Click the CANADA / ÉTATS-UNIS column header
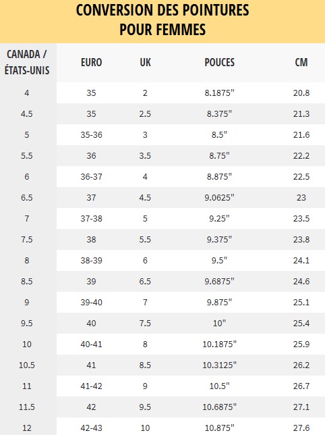The height and width of the screenshot is (435, 325). (27, 62)
